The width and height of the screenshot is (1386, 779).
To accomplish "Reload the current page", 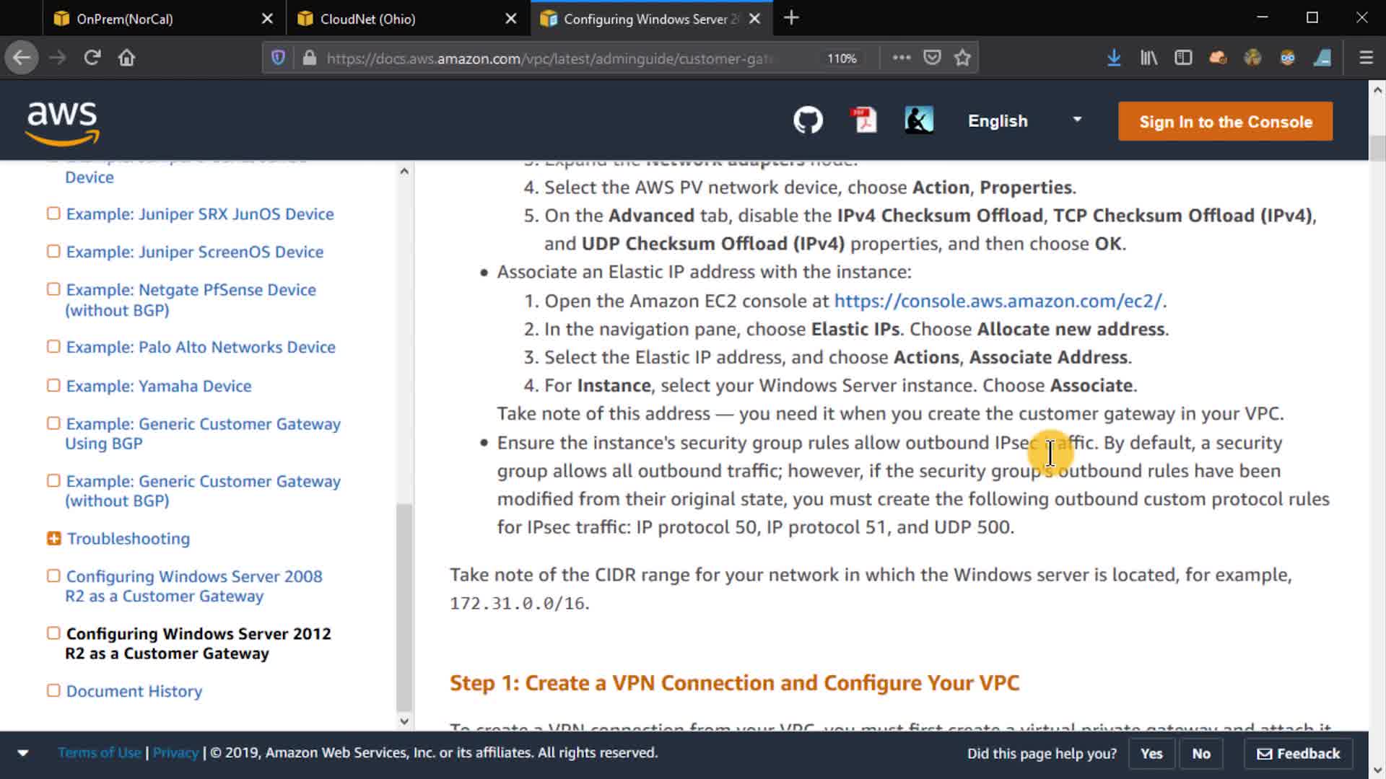I will [x=92, y=58].
